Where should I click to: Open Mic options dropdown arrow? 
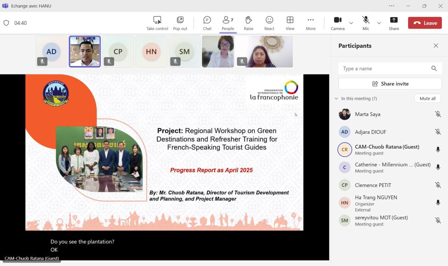(x=379, y=23)
